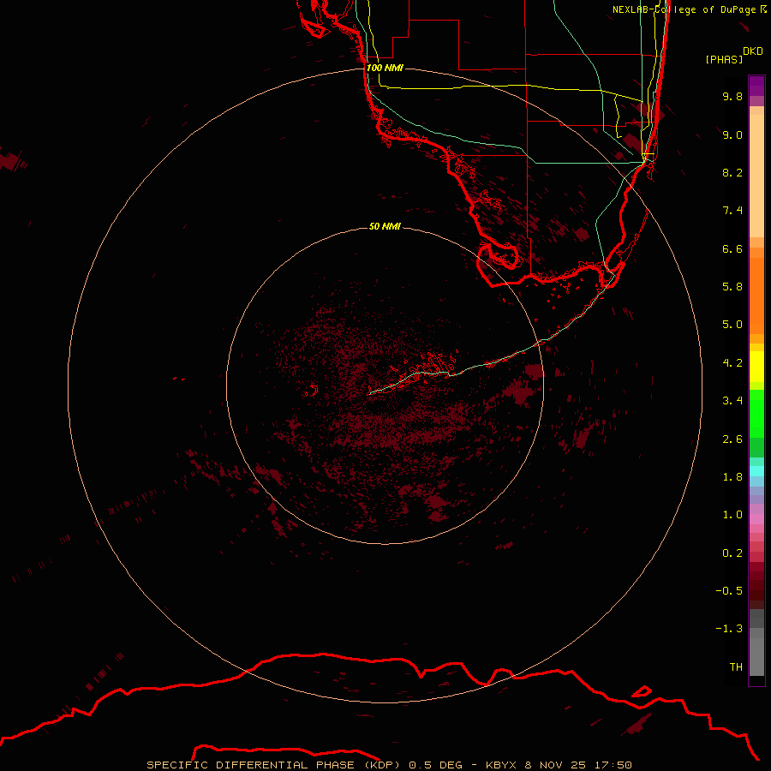Select the purple top segment of color bar
Viewport: 771px width, 771px height.
pos(756,86)
